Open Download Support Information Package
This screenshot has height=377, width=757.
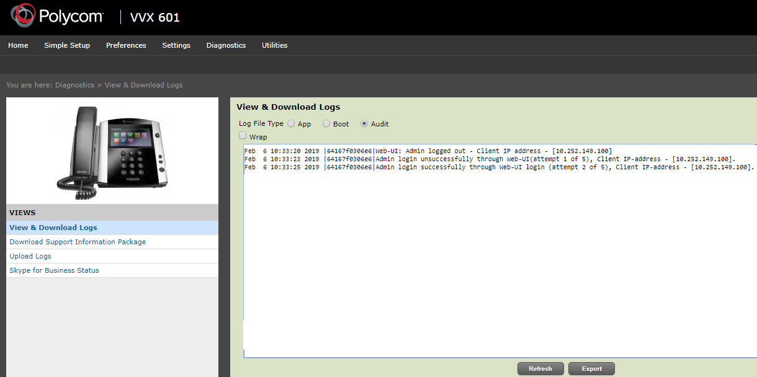[x=77, y=241]
